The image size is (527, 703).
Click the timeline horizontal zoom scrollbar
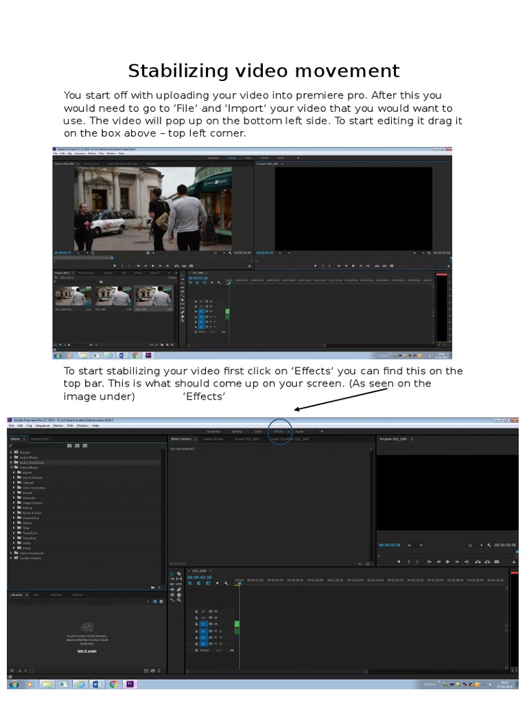coord(277,671)
